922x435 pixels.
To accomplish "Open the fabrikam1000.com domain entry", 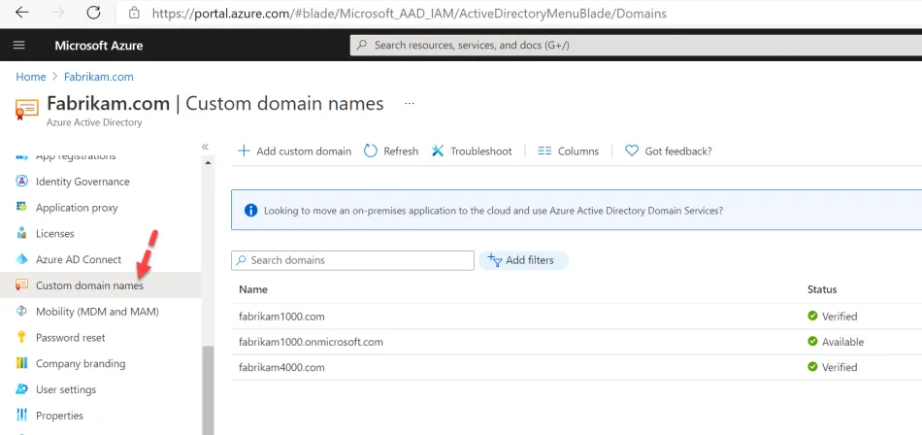I will click(281, 317).
